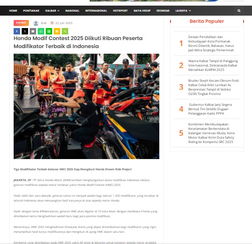The width and height of the screenshot is (252, 244).
Task: Click rank number 5 in Berita Populer
Action: (x=181, y=133)
